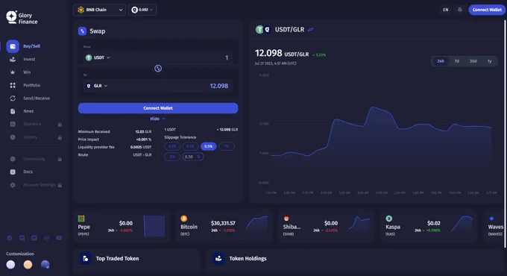Open the Shiba price card
The image size is (507, 276).
tap(327, 226)
